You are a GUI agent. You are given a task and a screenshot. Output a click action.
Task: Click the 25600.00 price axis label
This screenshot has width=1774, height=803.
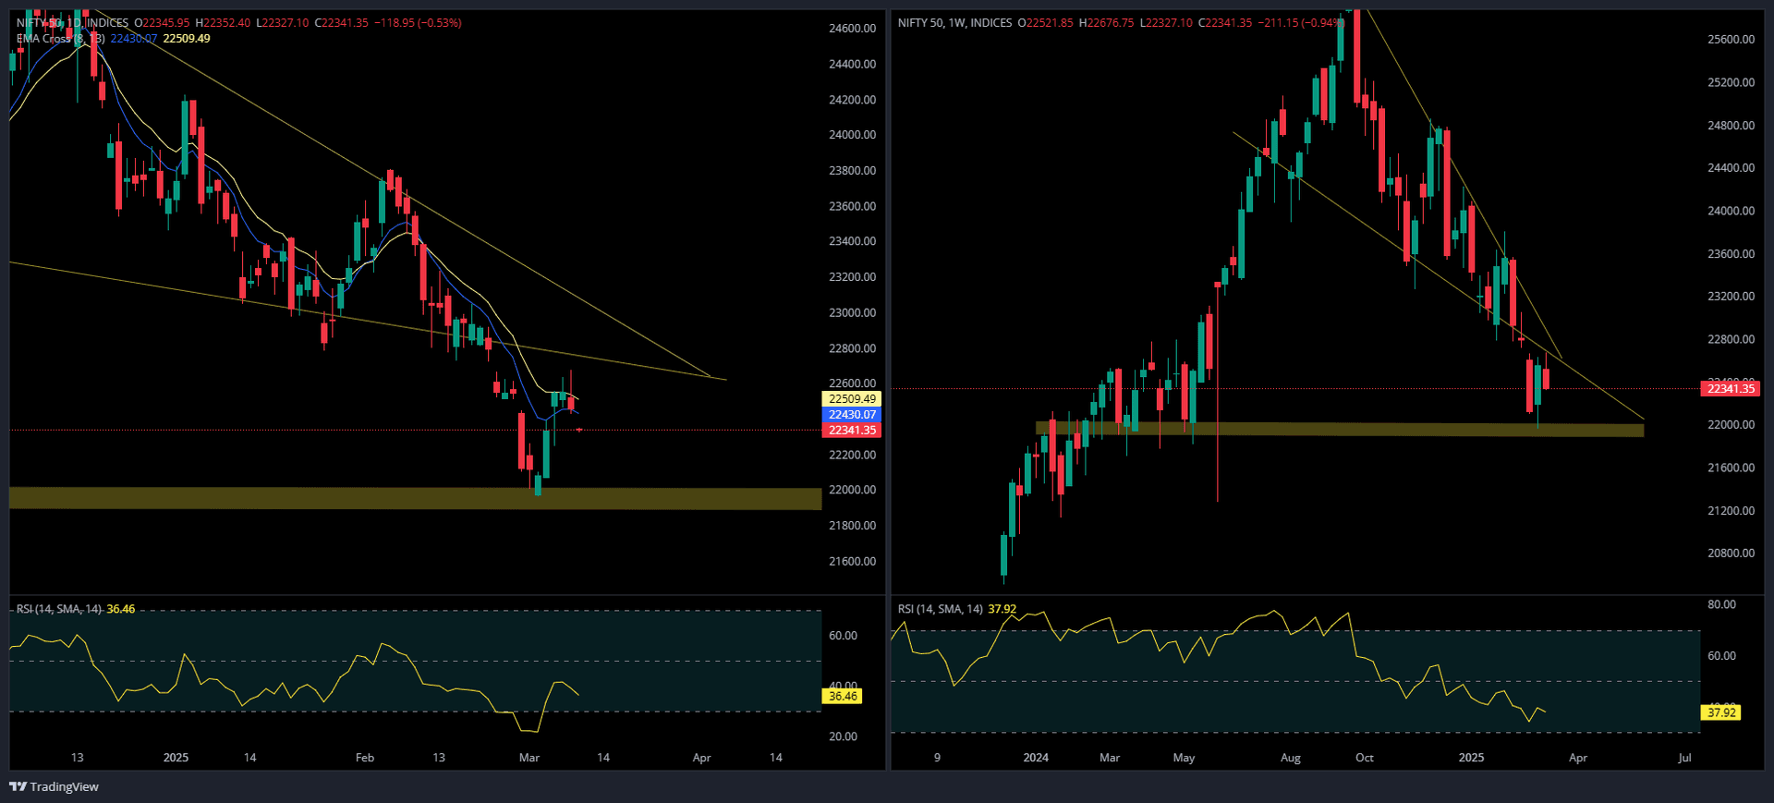click(x=1731, y=40)
